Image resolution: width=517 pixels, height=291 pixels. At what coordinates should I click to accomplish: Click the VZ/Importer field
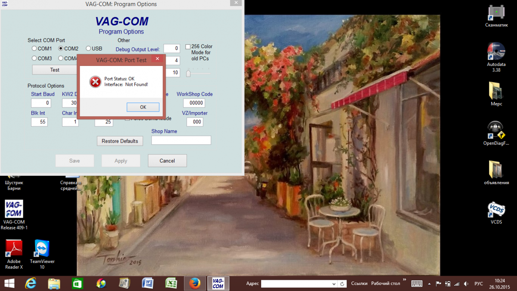pos(195,122)
